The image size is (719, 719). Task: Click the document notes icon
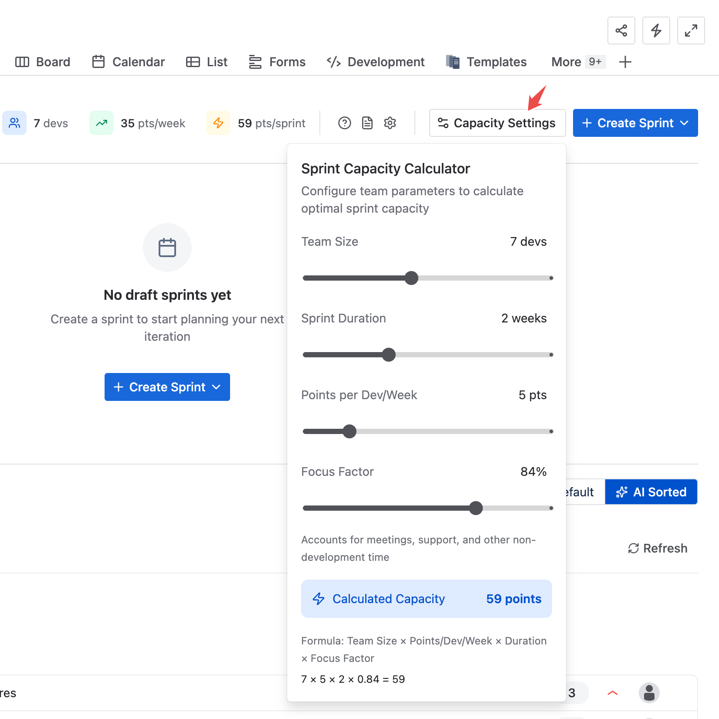[367, 123]
